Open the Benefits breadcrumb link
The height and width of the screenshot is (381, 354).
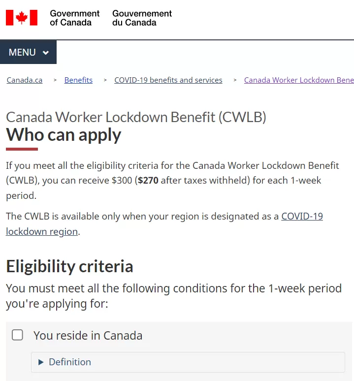(x=78, y=80)
